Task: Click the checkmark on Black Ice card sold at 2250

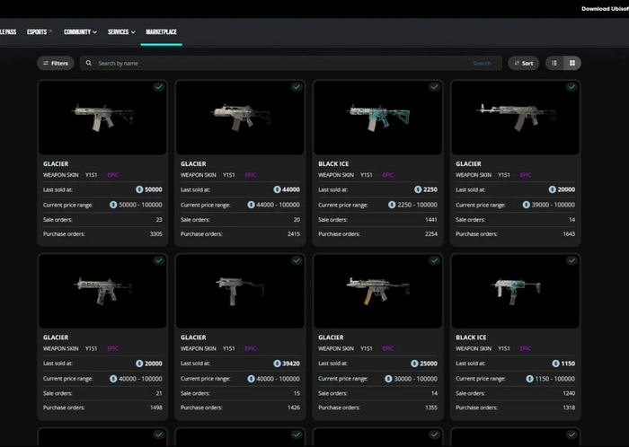Action: pos(434,87)
